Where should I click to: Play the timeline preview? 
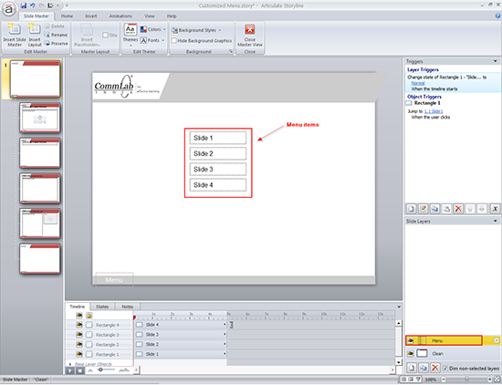pyautogui.click(x=69, y=370)
